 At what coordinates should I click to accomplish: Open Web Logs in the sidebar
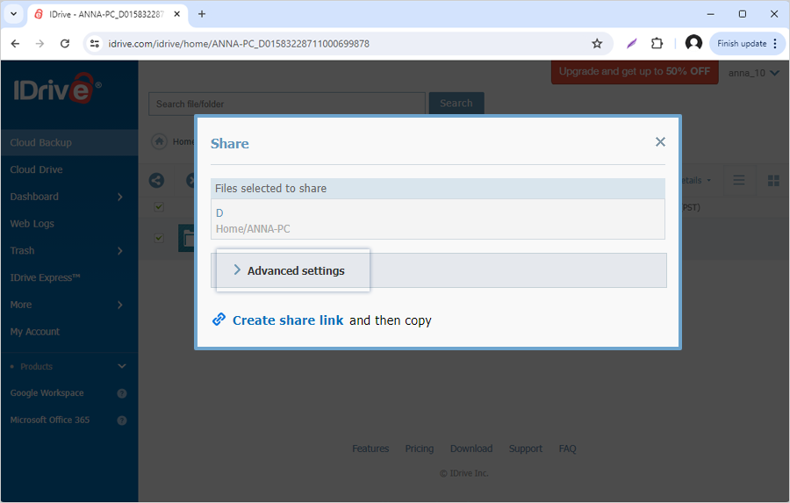click(x=32, y=224)
